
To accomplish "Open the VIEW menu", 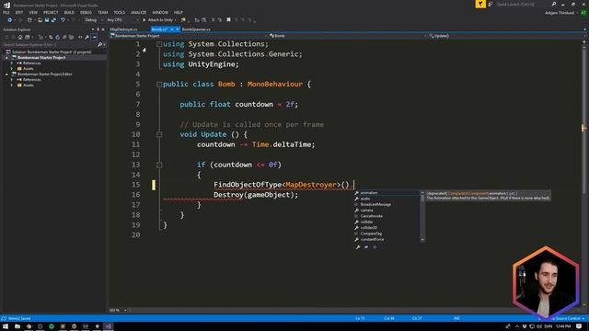I will pyautogui.click(x=33, y=12).
